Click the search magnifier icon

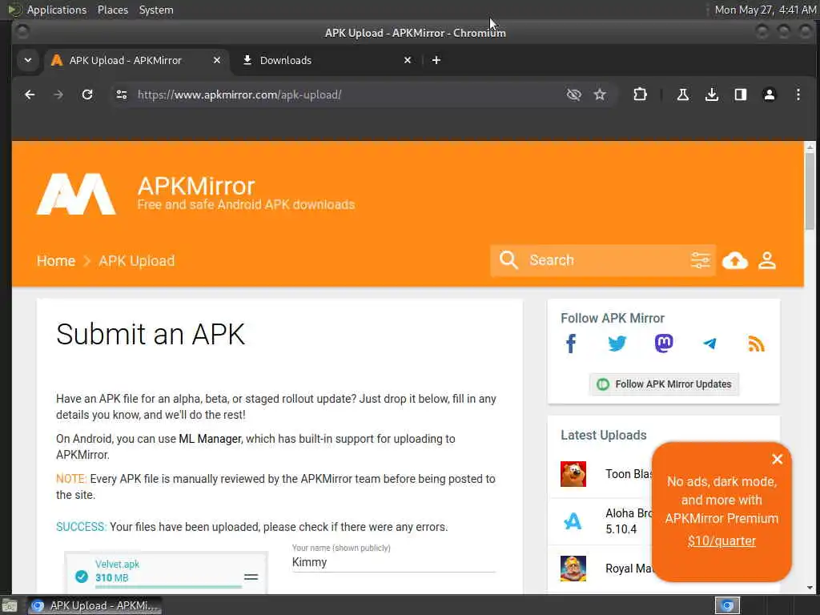click(508, 260)
